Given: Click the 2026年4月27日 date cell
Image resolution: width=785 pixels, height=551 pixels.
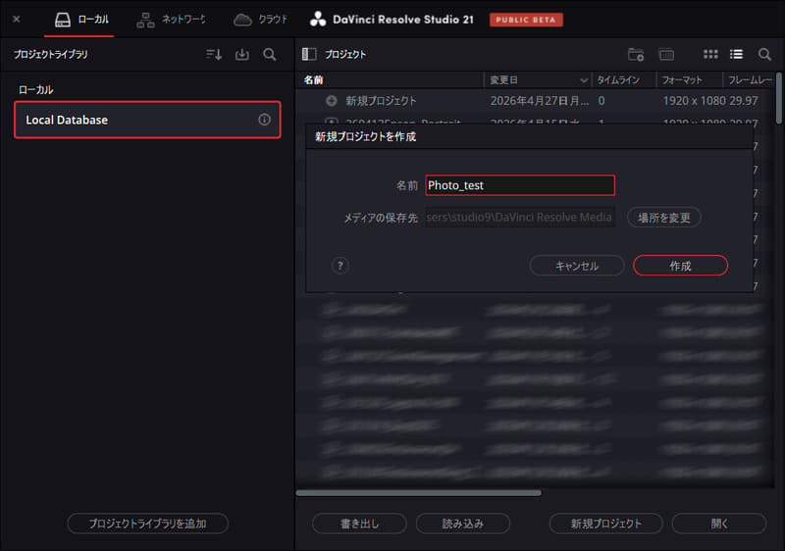Looking at the screenshot, I should click(x=539, y=101).
